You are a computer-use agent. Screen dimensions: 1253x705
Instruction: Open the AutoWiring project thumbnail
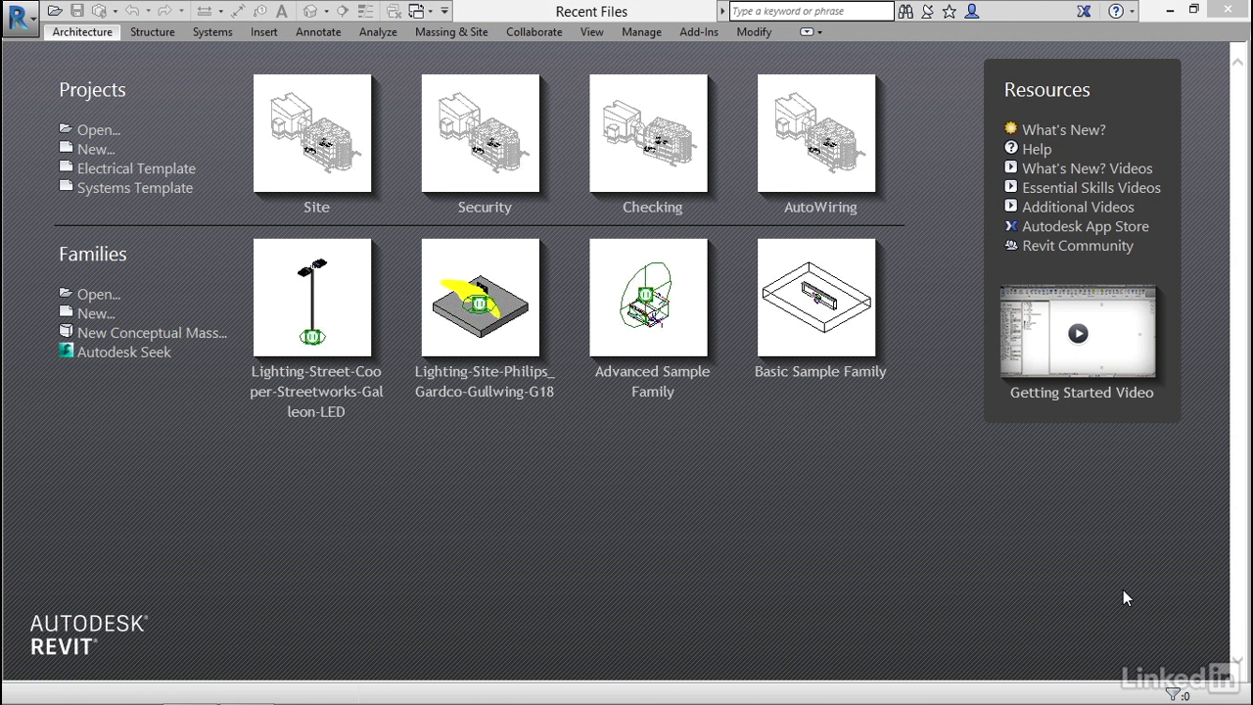coord(816,133)
